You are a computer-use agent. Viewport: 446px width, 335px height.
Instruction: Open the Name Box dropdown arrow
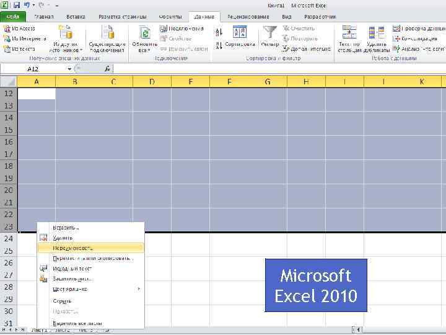coord(69,69)
